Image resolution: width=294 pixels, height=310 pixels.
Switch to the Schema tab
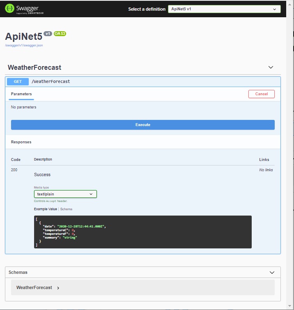[x=66, y=209]
